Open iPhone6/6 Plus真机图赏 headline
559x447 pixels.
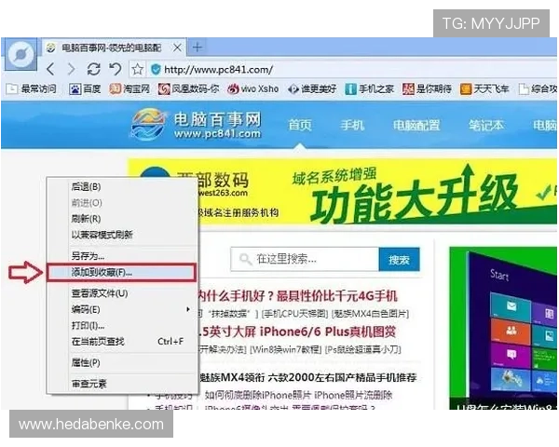click(297, 332)
